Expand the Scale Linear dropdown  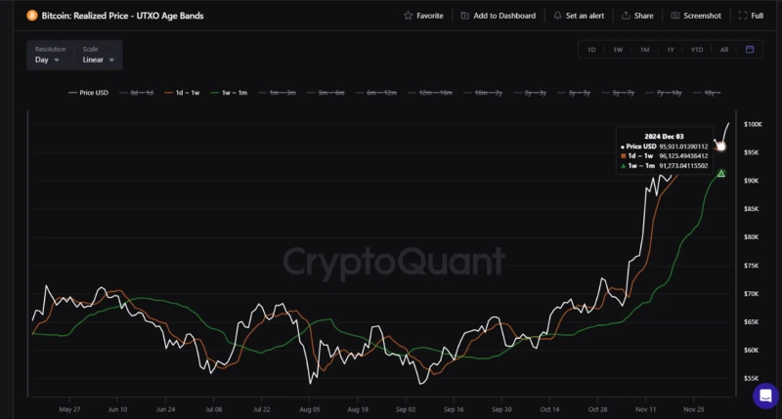[x=99, y=60]
